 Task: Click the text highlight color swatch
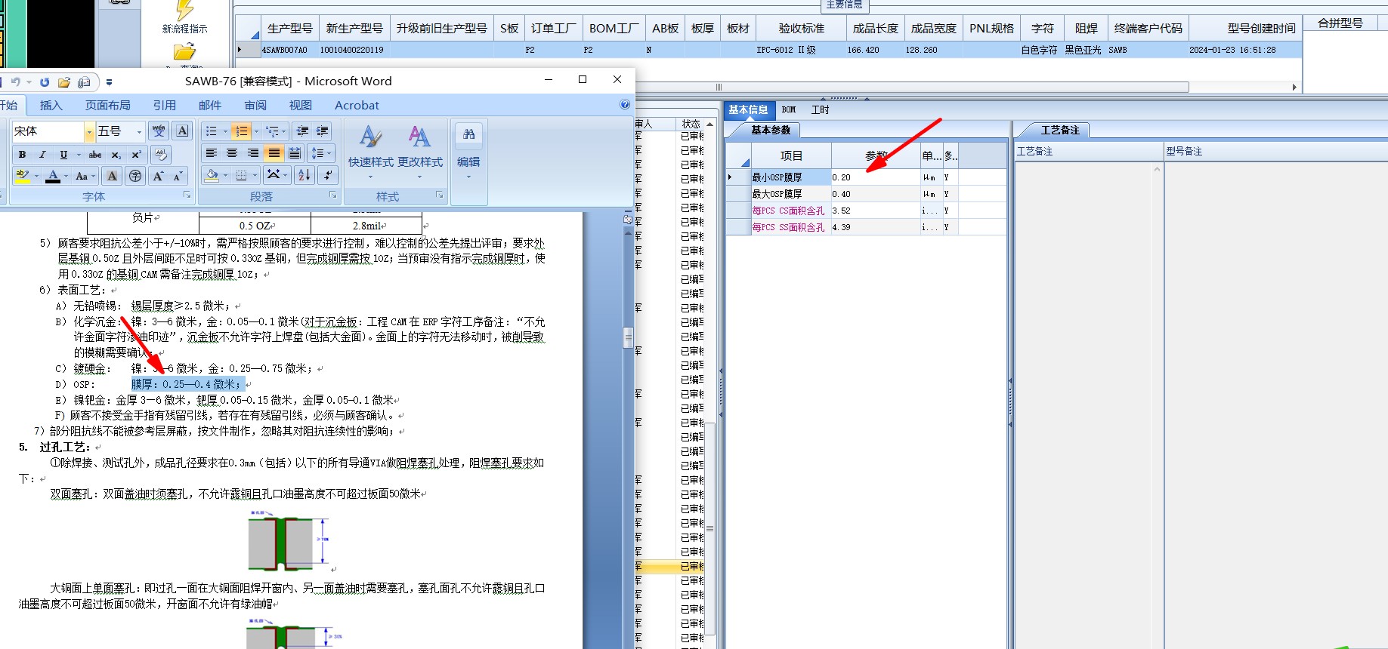[x=22, y=176]
